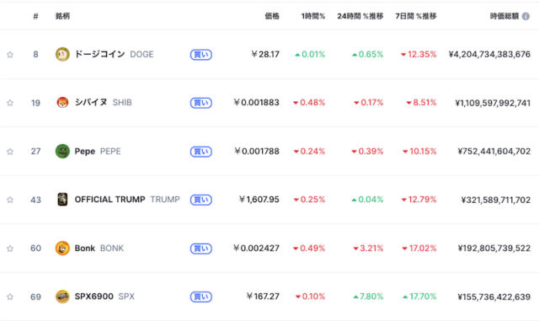Open the Pepe PEPE coin page

coord(98,152)
